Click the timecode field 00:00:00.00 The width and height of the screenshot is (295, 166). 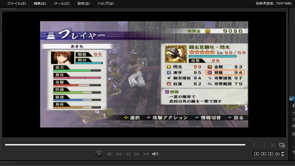[x=267, y=154]
